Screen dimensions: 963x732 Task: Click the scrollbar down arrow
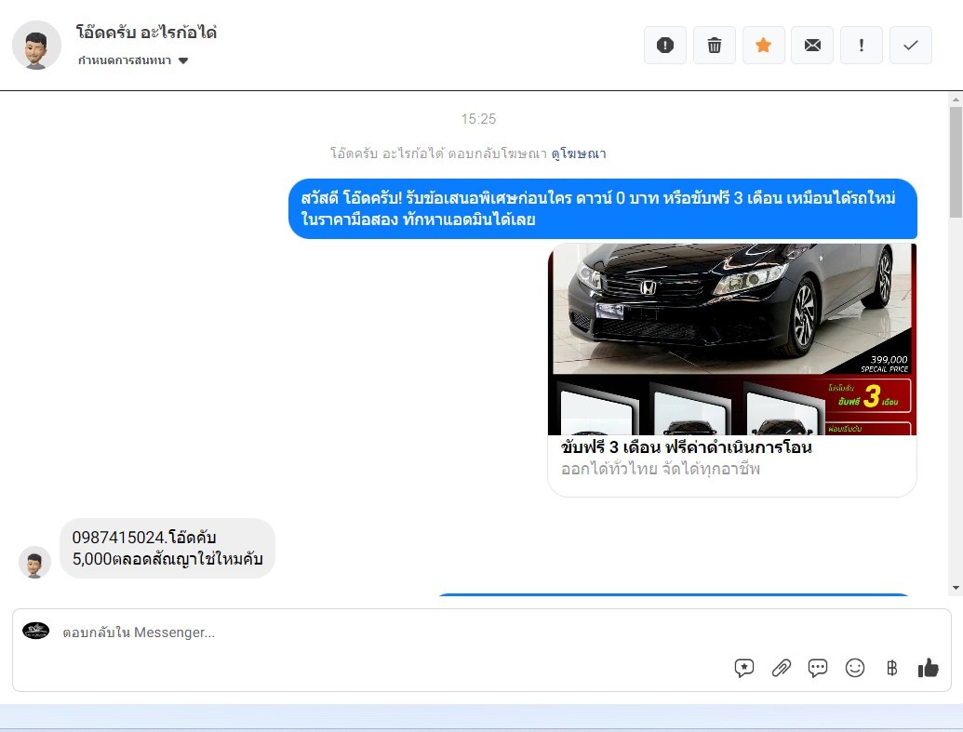tap(955, 588)
